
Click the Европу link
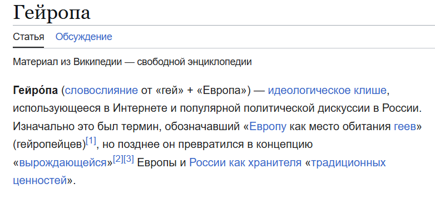click(x=268, y=127)
